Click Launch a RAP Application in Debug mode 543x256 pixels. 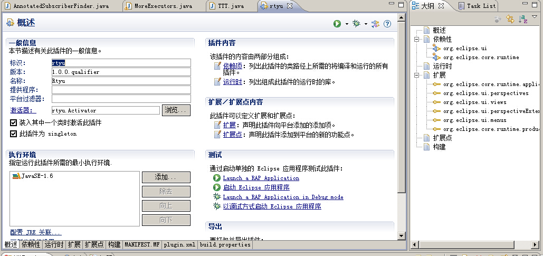point(283,197)
